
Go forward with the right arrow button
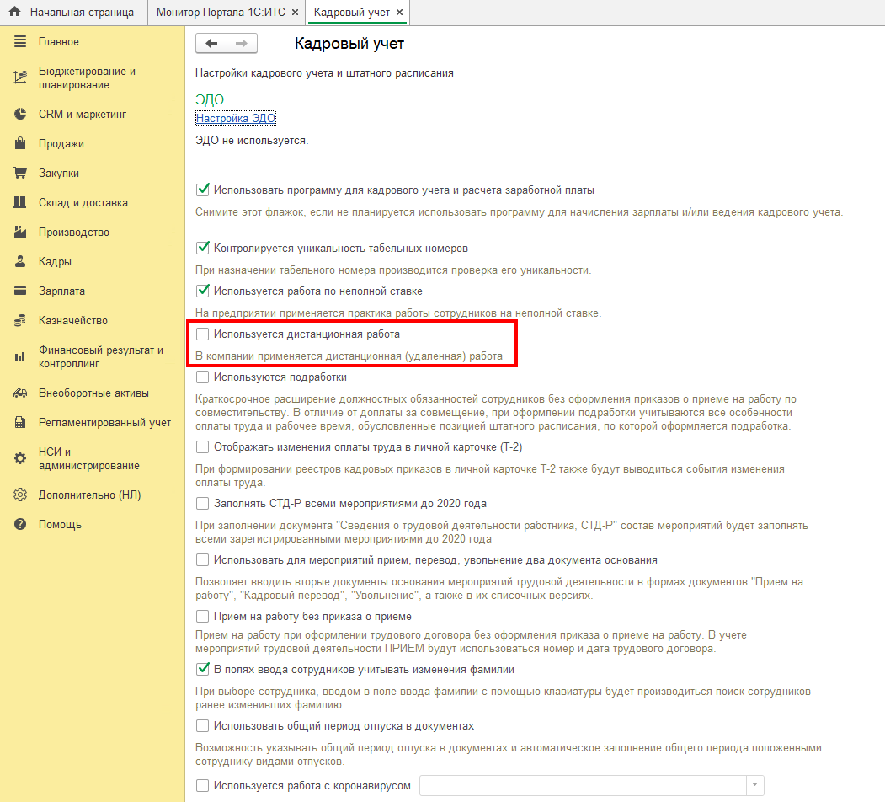click(242, 44)
